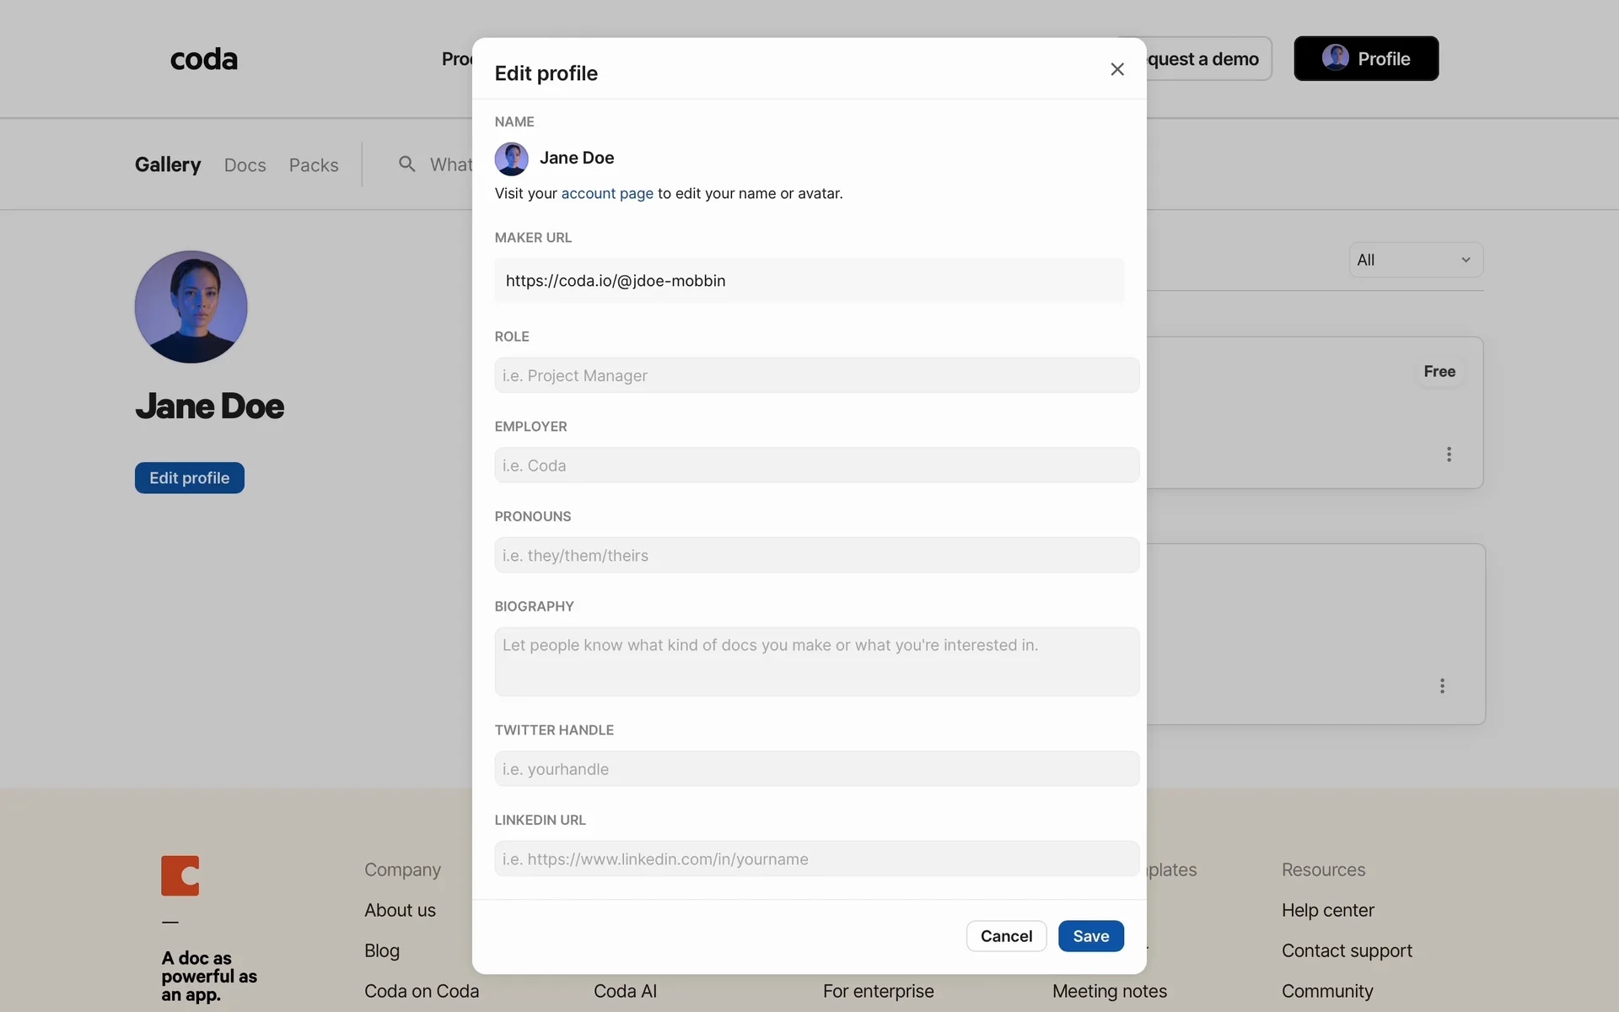Open the All filter dropdown
This screenshot has width=1619, height=1012.
[x=1415, y=260]
